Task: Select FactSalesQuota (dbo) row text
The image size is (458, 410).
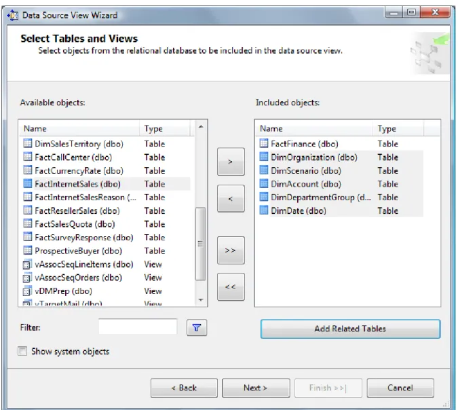Action: [75, 224]
